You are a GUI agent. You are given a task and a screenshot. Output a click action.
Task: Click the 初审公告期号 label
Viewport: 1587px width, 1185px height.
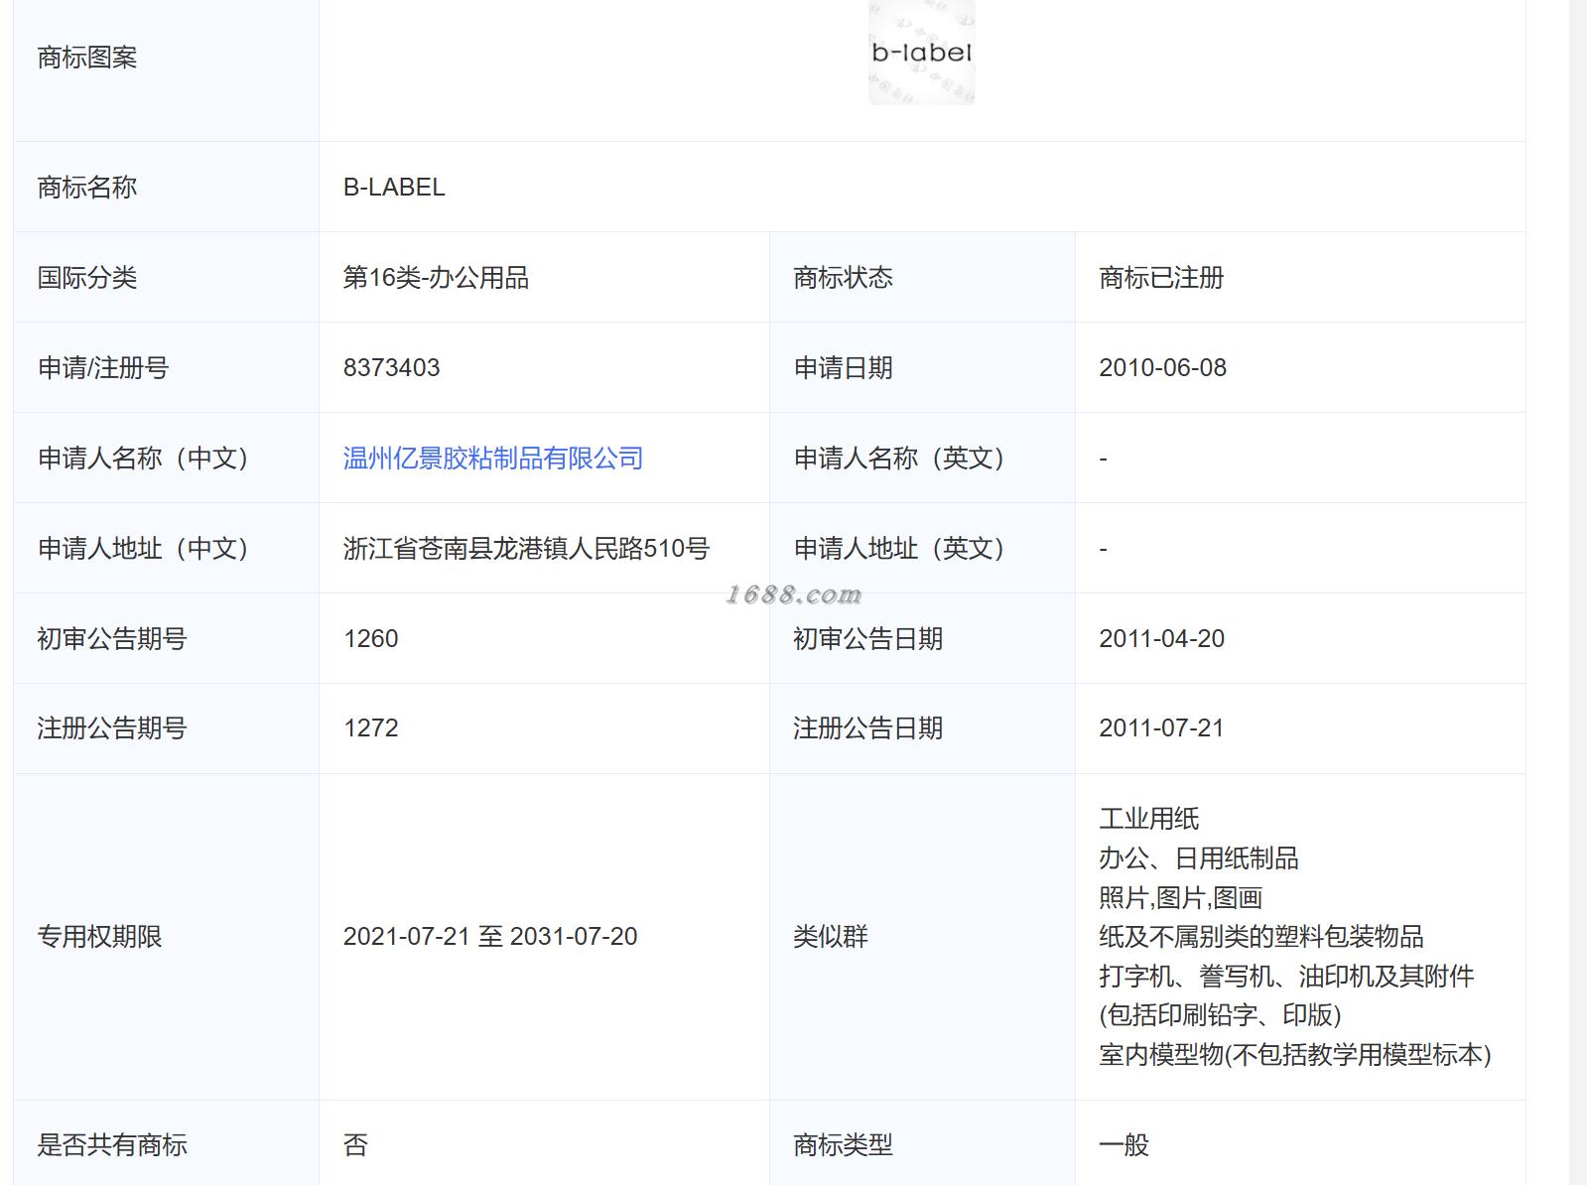(112, 639)
